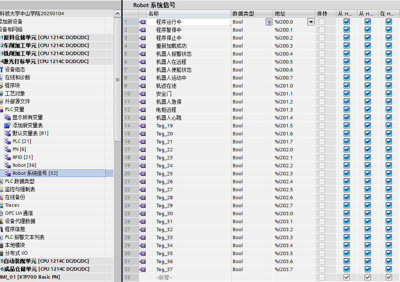The height and width of the screenshot is (282, 400).
Task: Click the tag icon of row Tag_19
Action: pyautogui.click(x=142, y=126)
